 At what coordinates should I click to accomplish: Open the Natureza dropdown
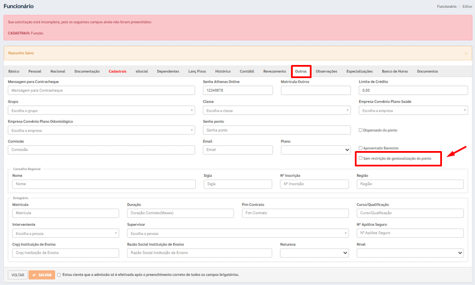click(314, 253)
